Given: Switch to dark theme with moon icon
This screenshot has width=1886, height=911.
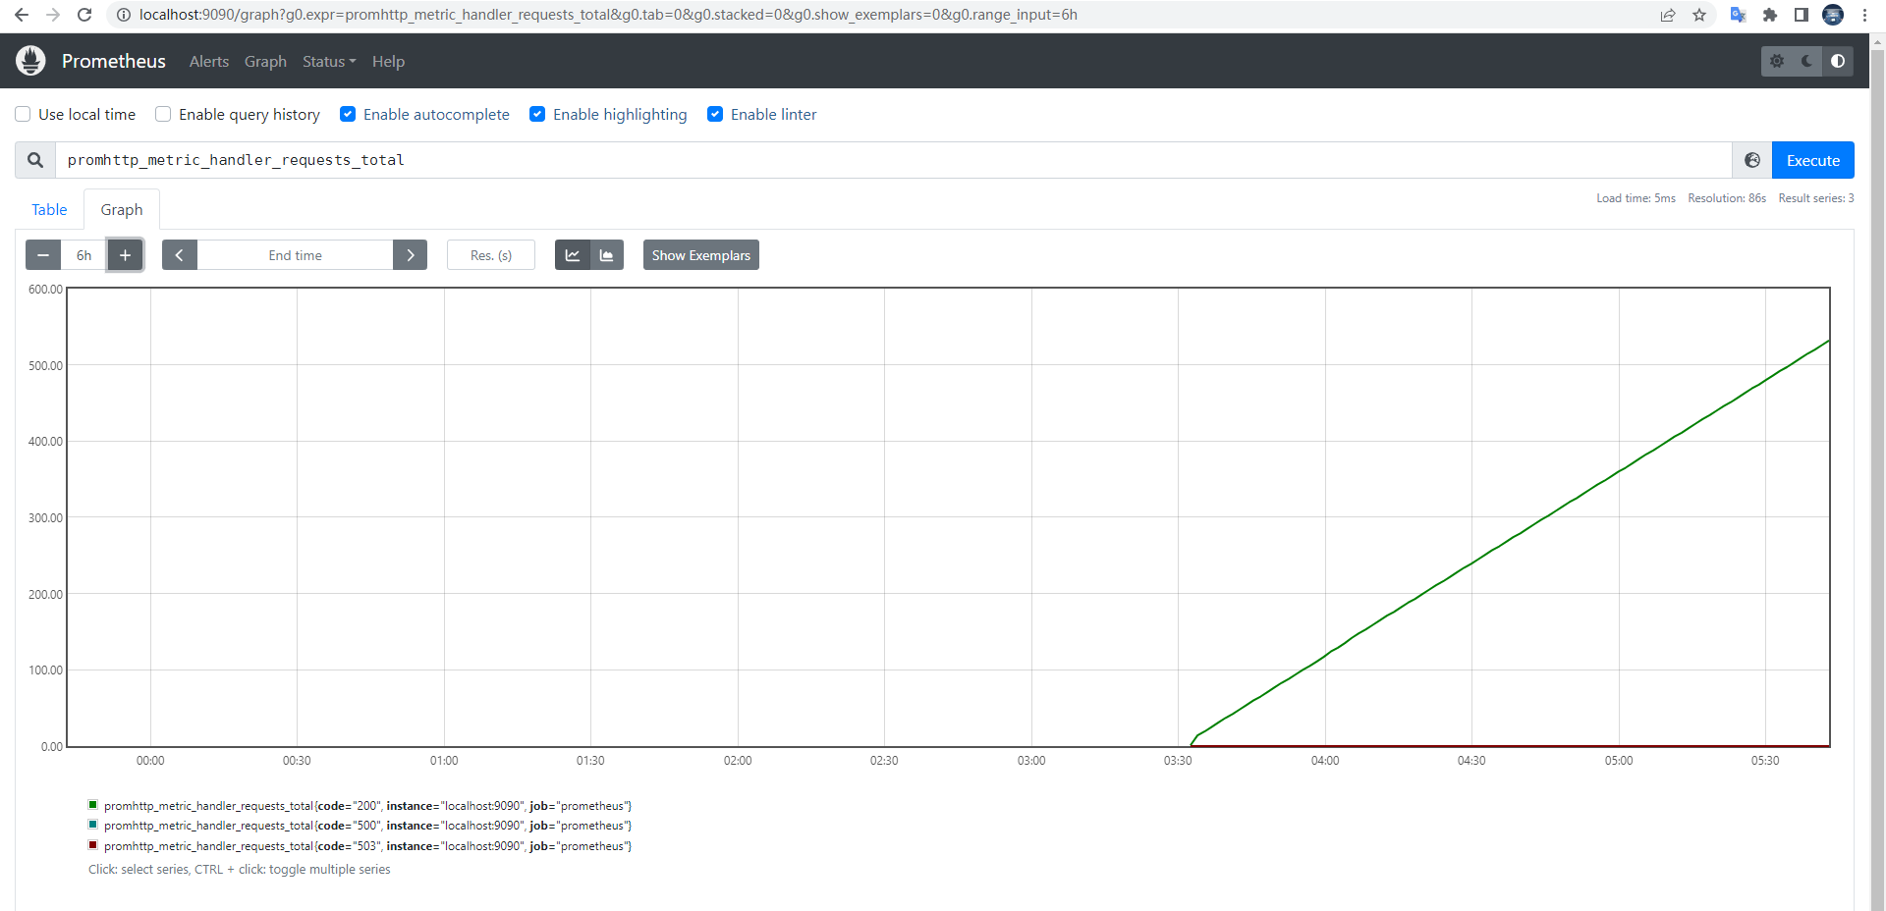Looking at the screenshot, I should coord(1807,61).
